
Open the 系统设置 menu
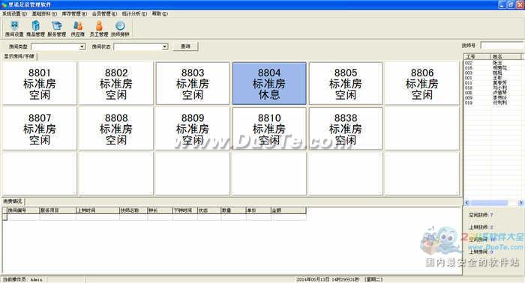14,13
